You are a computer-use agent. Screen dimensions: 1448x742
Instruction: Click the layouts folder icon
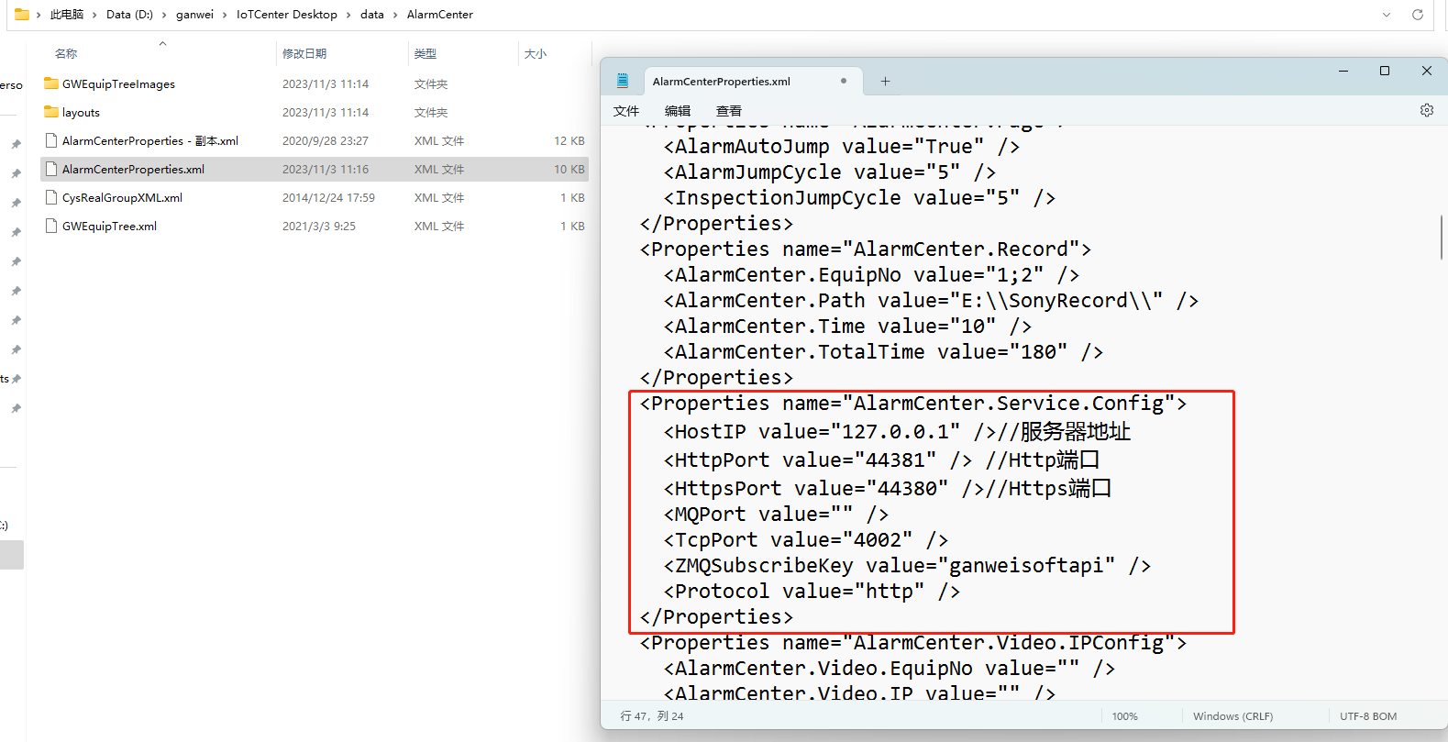click(x=51, y=113)
